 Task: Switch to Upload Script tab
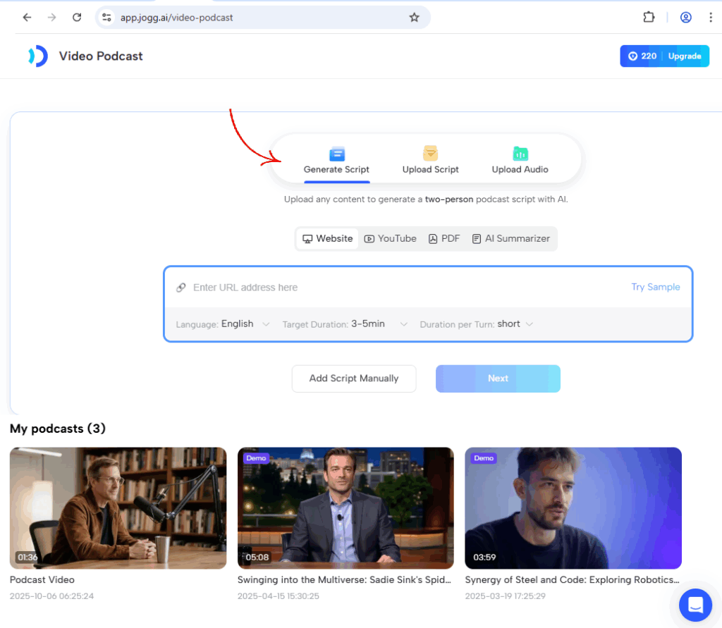click(x=430, y=160)
